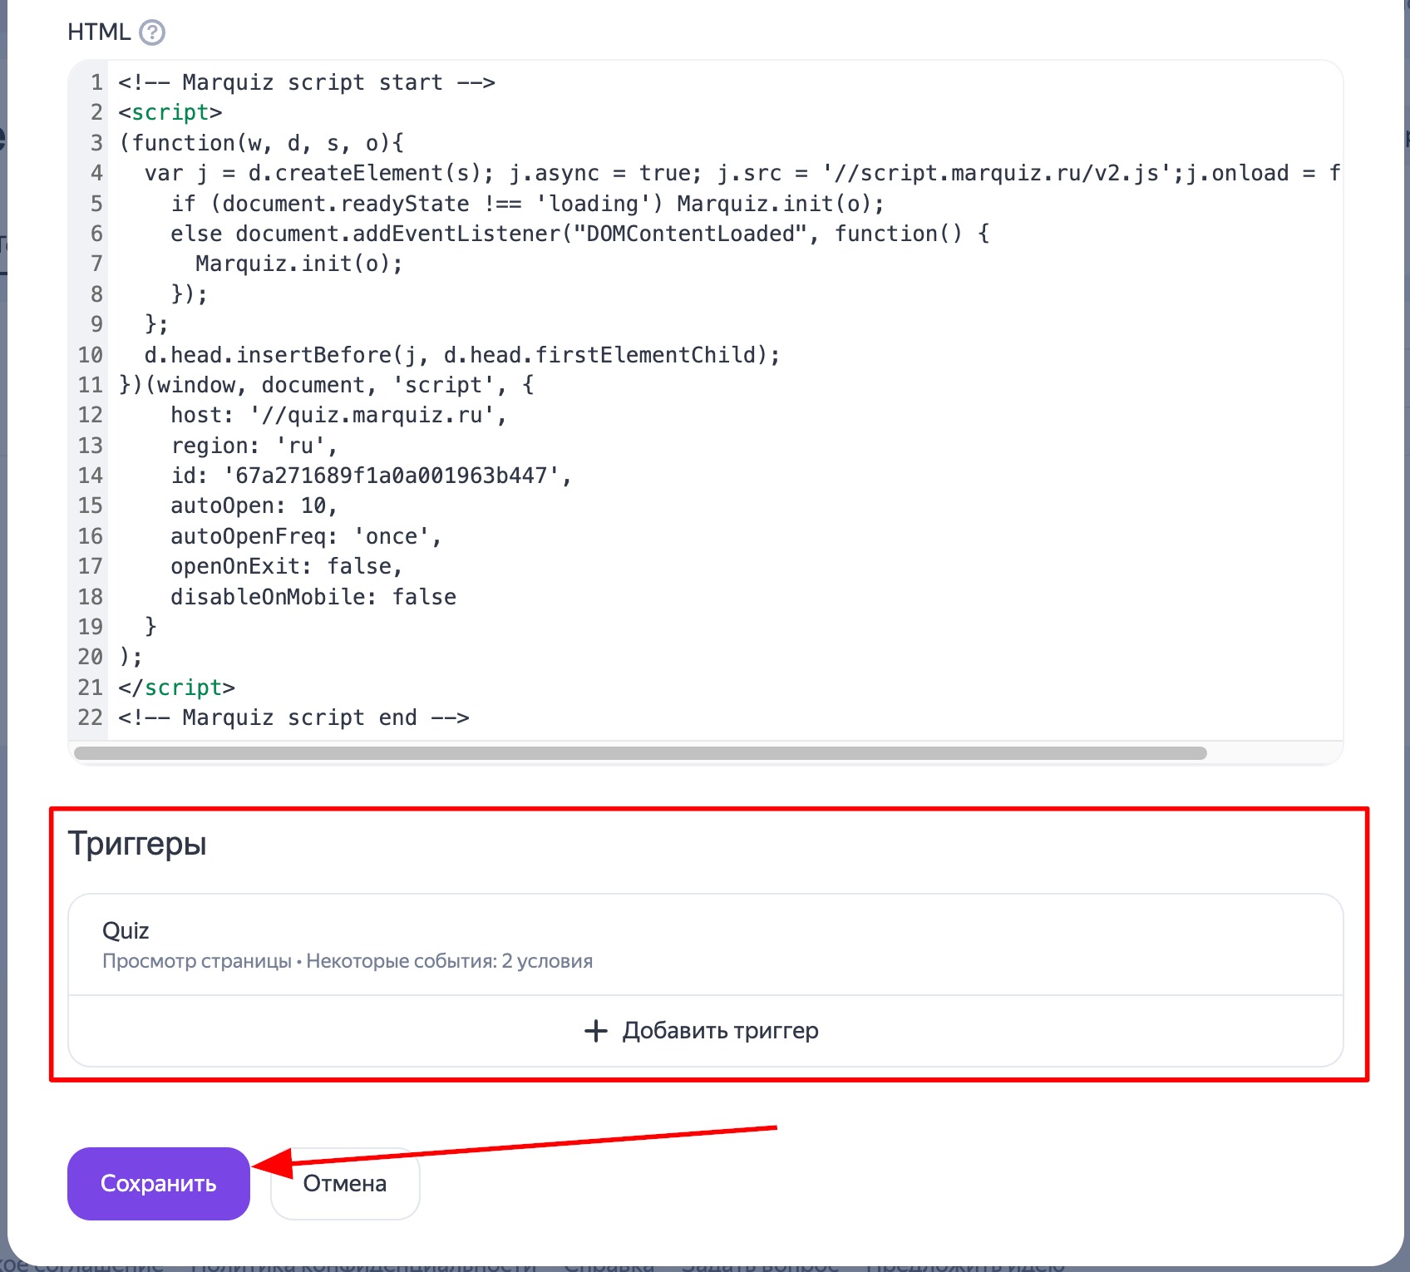Viewport: 1410px width, 1272px height.
Task: Click the closing </script> tag line
Action: coord(176,688)
